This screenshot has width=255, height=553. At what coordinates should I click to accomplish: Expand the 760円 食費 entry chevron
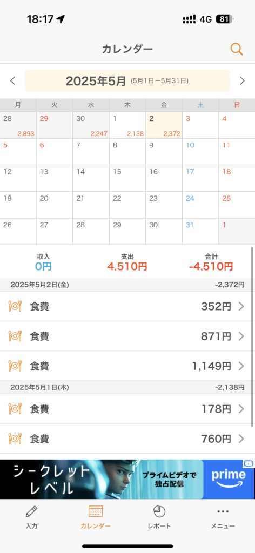click(x=241, y=439)
